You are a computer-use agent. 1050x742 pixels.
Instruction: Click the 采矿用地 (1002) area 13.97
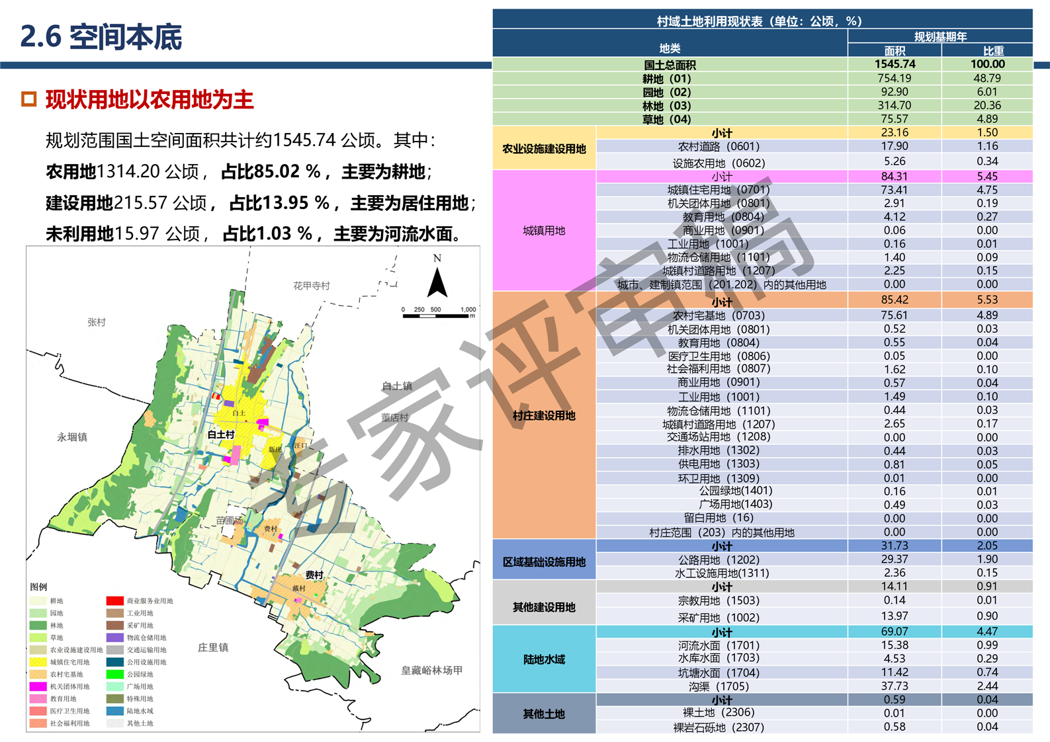(895, 616)
